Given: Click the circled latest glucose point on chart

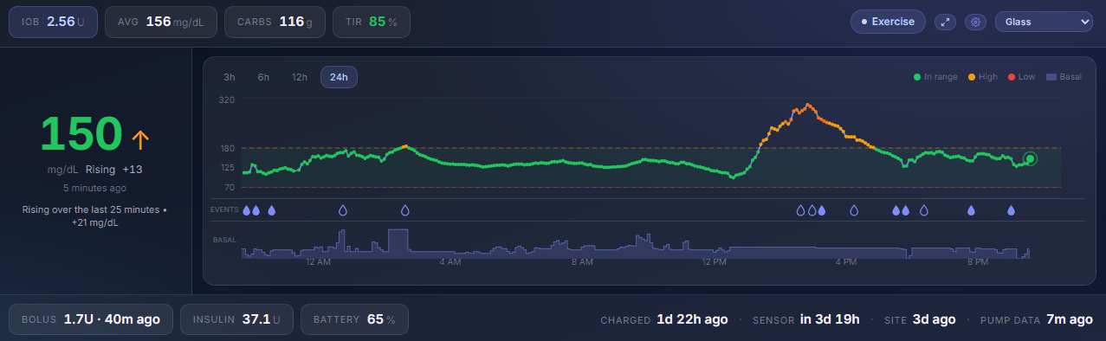Looking at the screenshot, I should coord(1029,158).
